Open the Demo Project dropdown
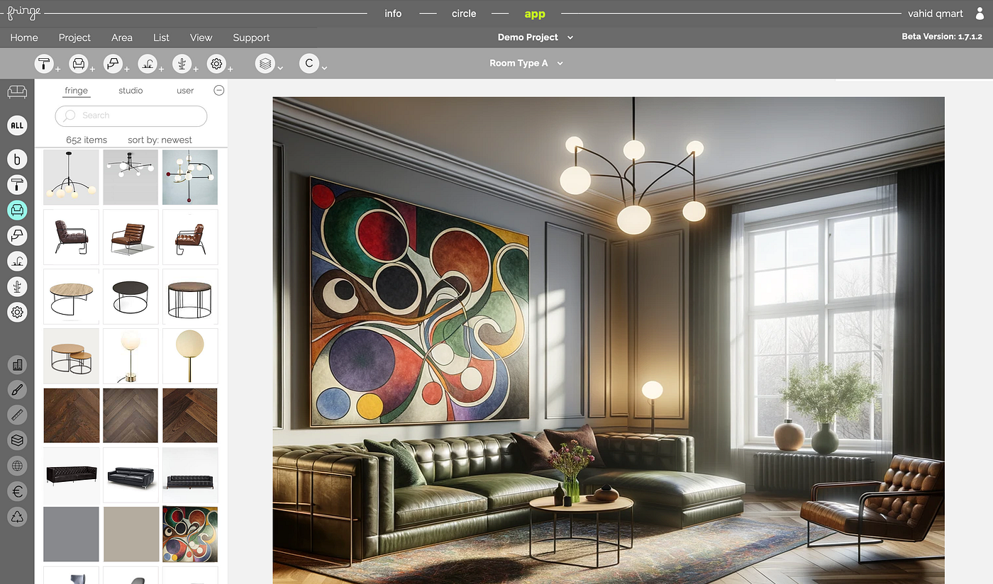This screenshot has height=584, width=993. (536, 37)
